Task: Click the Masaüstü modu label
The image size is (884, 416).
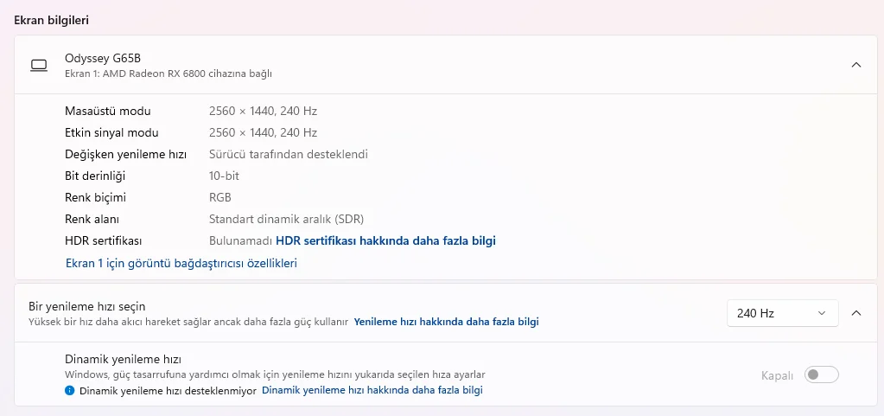Action: [x=108, y=112]
